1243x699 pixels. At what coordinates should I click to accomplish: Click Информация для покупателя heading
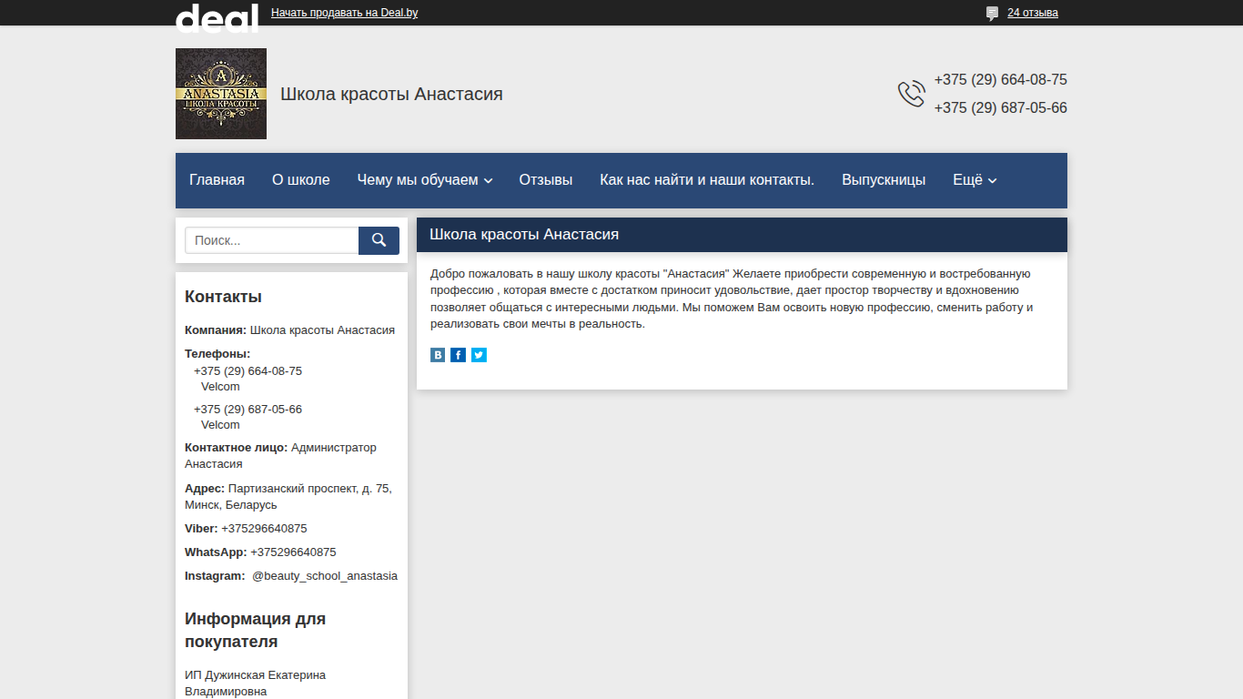pos(255,630)
